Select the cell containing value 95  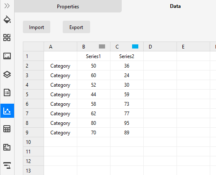pyautogui.click(x=127, y=123)
